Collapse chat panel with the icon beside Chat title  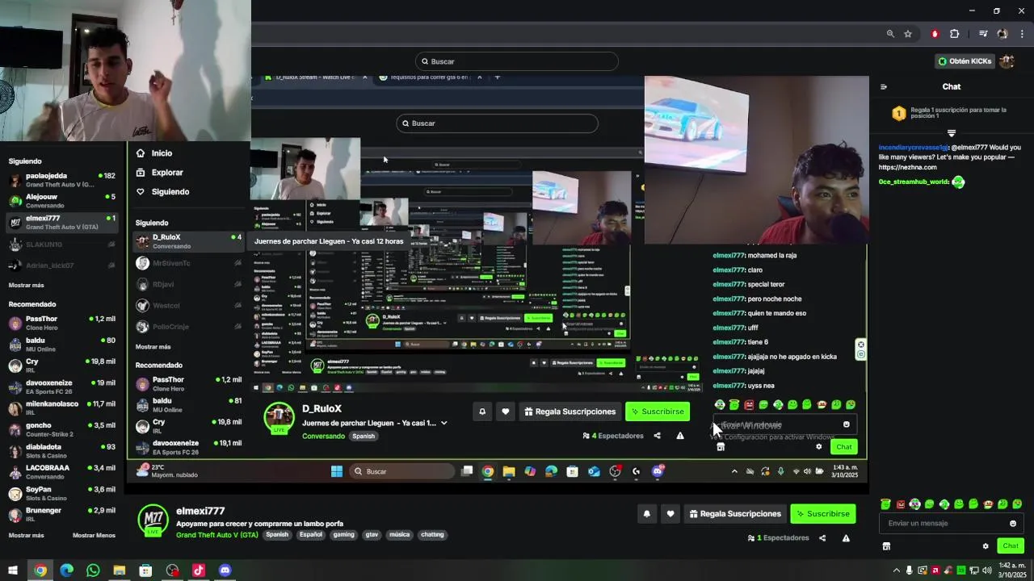[x=884, y=87]
